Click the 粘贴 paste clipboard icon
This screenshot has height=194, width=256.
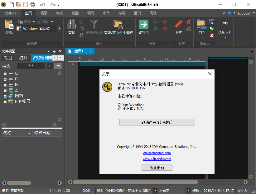tap(9, 24)
